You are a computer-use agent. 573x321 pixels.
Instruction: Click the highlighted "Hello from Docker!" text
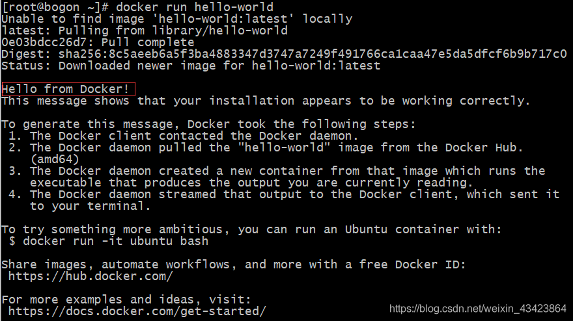(x=68, y=89)
